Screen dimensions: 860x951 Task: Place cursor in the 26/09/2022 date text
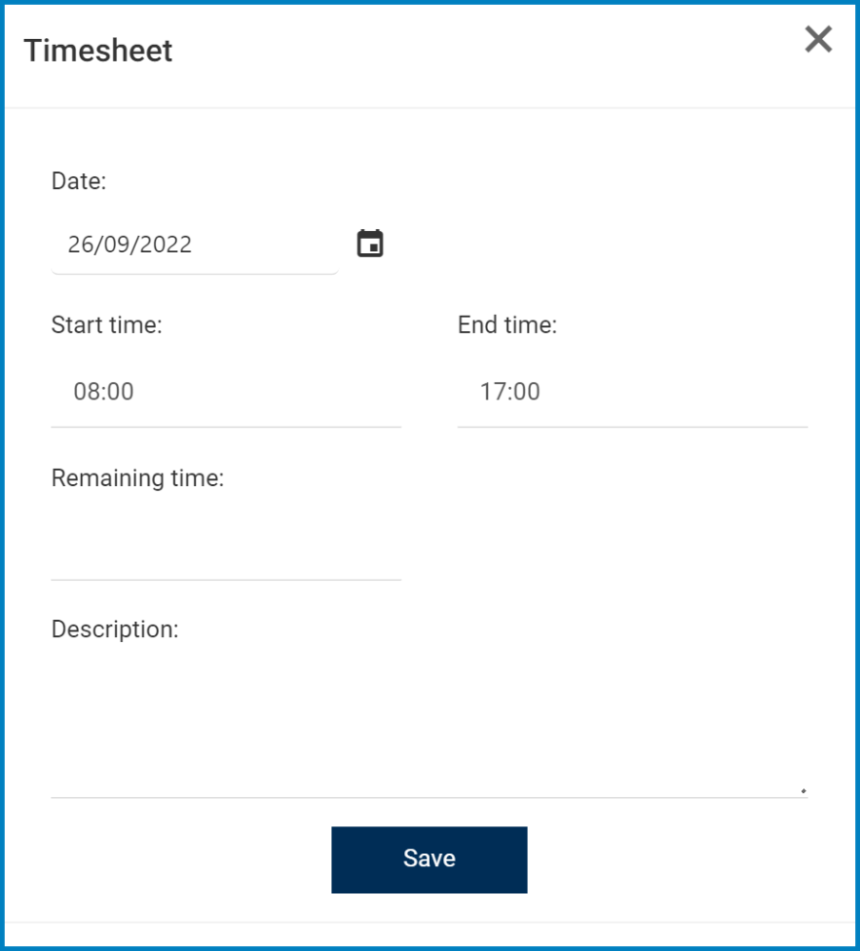coord(129,245)
